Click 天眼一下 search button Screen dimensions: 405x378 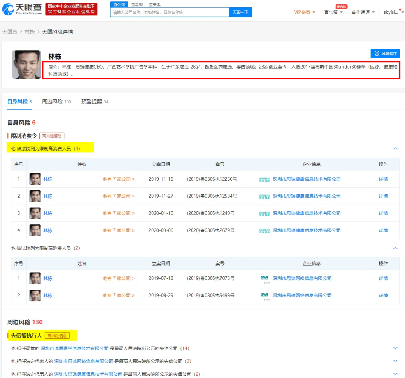click(240, 12)
